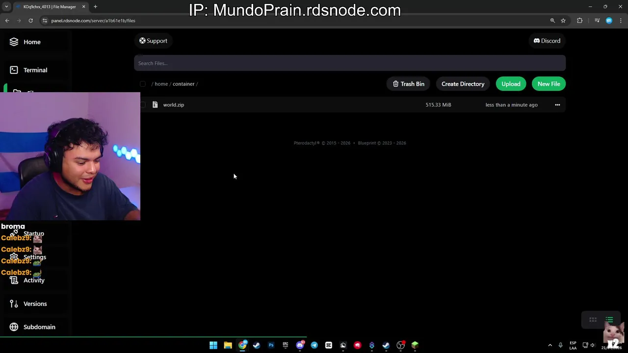The height and width of the screenshot is (353, 628).
Task: Switch to list view icon at bottom right
Action: point(609,320)
